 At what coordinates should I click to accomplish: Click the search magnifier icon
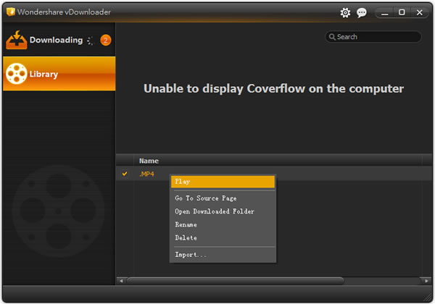332,36
